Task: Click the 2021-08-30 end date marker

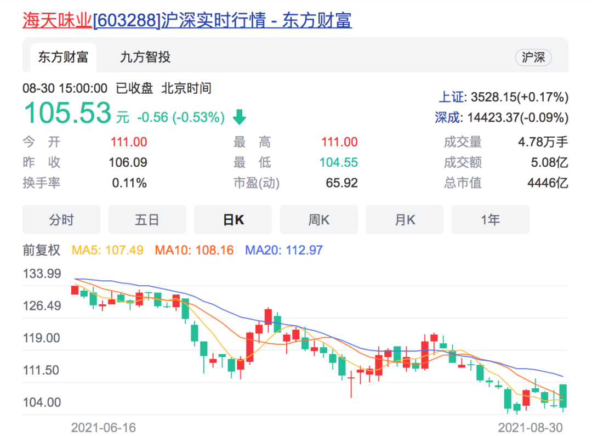Action: (530, 427)
